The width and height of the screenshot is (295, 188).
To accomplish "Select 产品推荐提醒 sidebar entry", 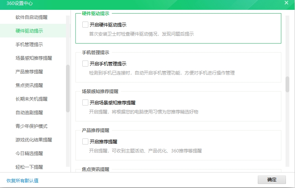I will pos(29,71).
